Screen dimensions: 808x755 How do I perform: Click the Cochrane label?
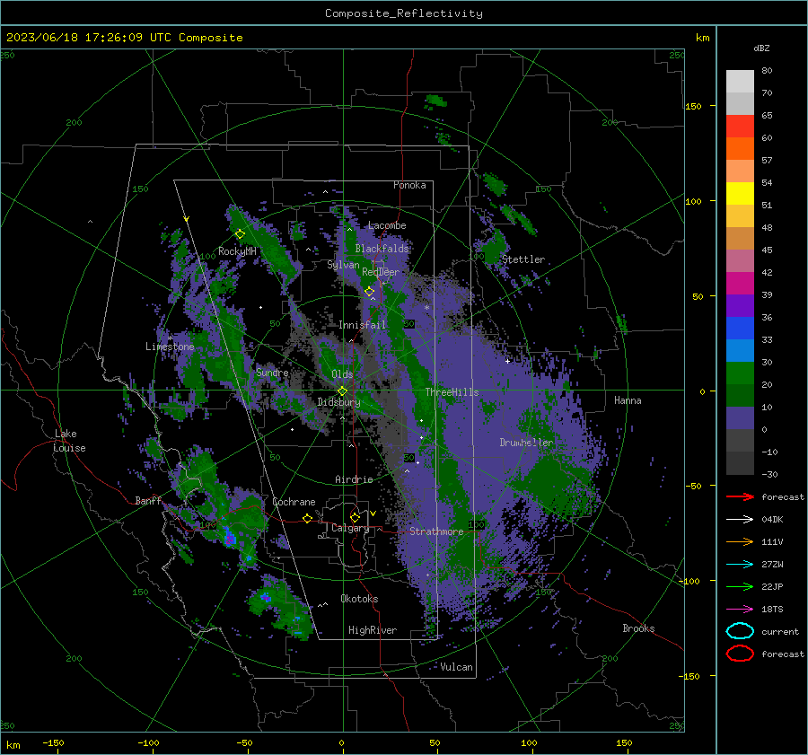[294, 502]
